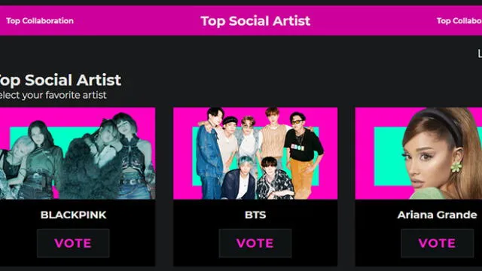Select the Top Social Artist banner title
This screenshot has width=482, height=271.
255,21
